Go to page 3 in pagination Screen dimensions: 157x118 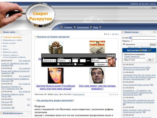(108, 34)
